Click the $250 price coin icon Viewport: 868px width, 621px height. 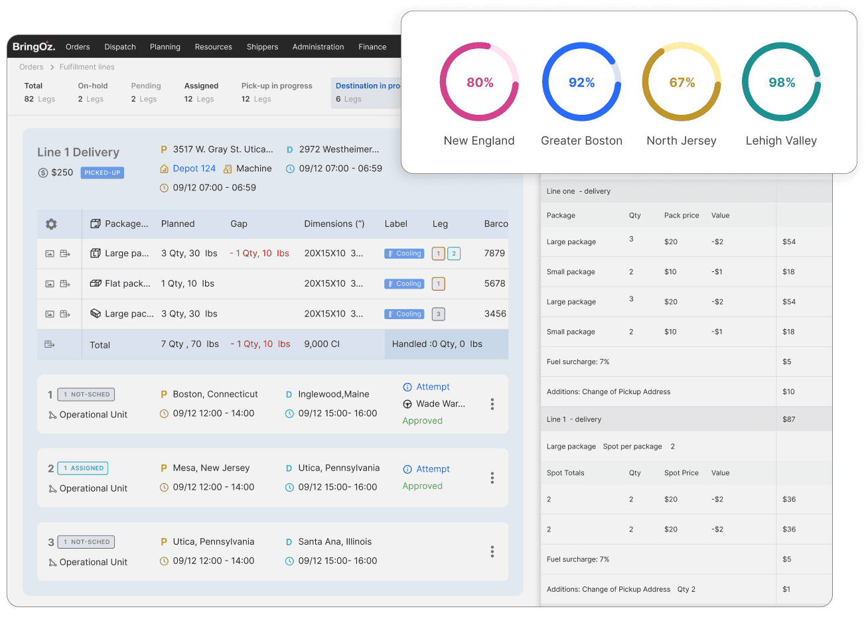(43, 172)
